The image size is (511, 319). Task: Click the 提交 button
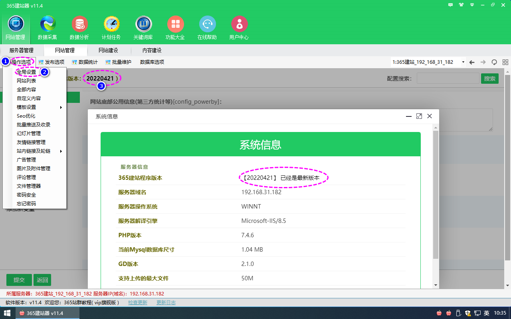click(x=19, y=280)
